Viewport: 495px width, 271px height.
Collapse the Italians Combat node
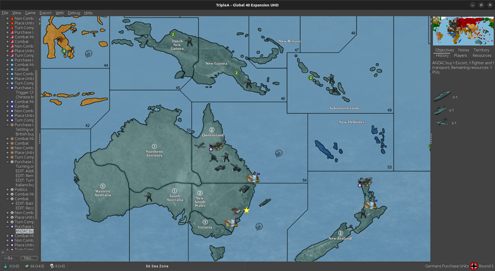point(7,199)
